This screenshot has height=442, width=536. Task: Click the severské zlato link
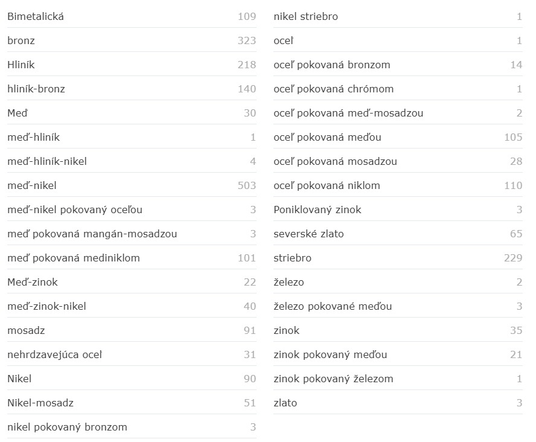[308, 234]
